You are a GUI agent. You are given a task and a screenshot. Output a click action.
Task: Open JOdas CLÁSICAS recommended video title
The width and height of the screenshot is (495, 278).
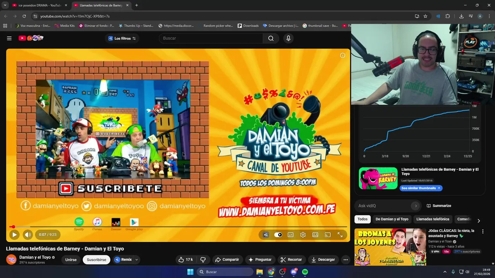(x=451, y=233)
